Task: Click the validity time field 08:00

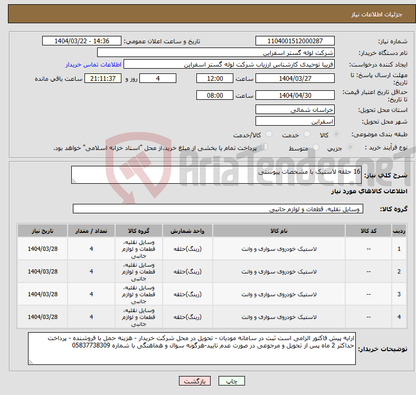Action: click(x=215, y=95)
